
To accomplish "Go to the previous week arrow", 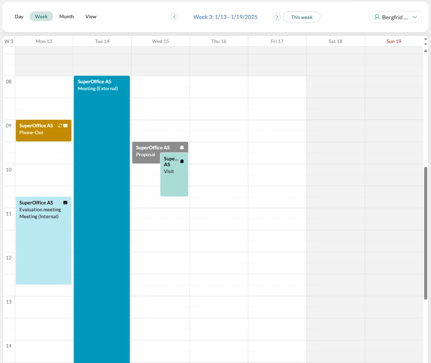I will 174,17.
